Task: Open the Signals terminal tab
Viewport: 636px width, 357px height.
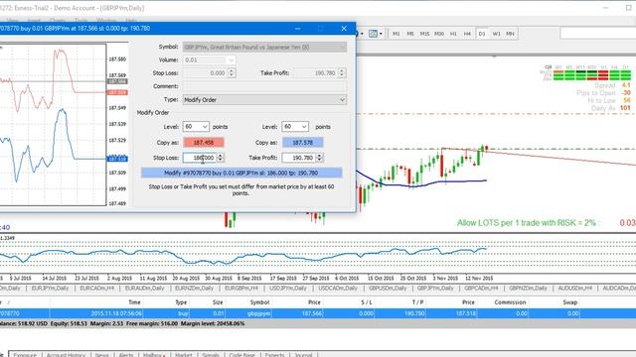Action: click(210, 355)
